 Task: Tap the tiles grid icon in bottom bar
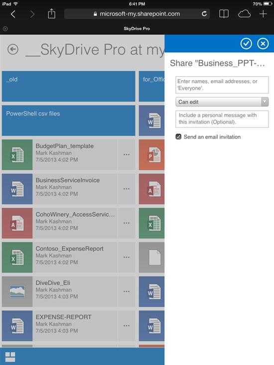(x=10, y=357)
